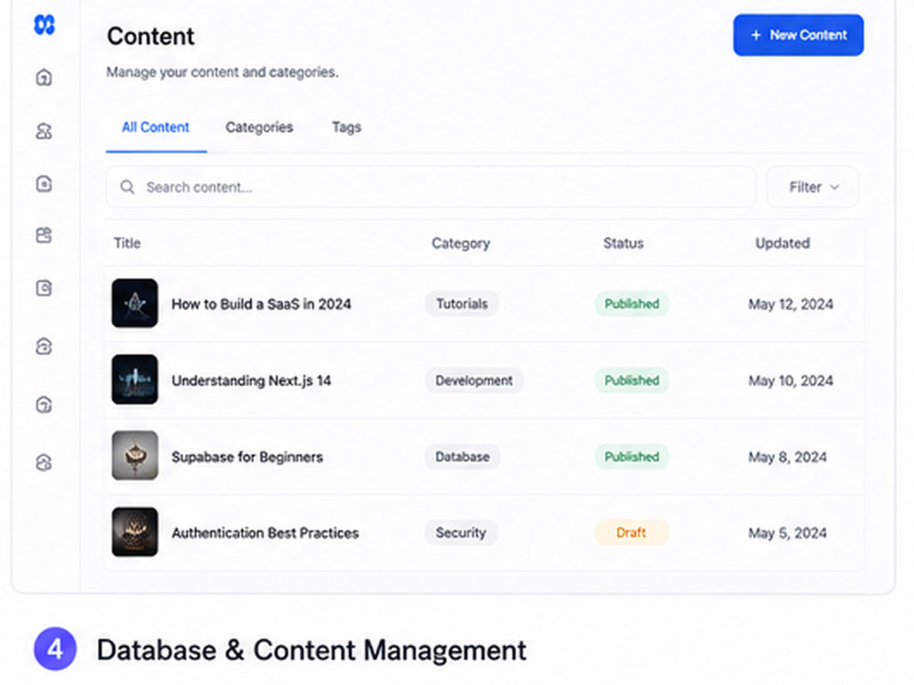Click the blue app logo in the sidebar
The image size is (914, 685).
pos(44,25)
